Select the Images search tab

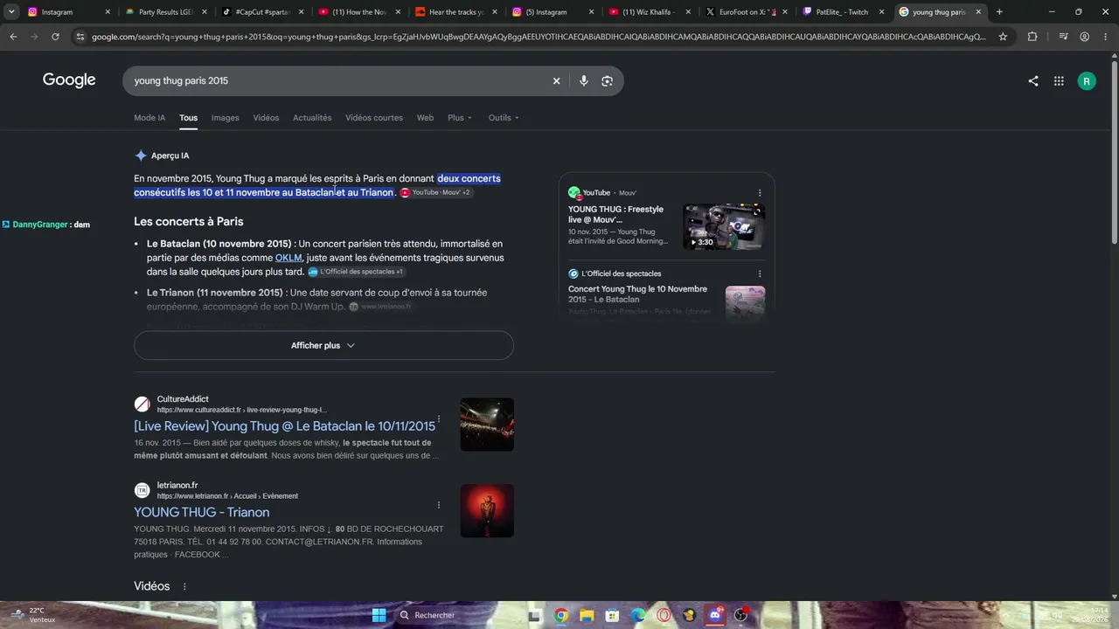tap(225, 118)
